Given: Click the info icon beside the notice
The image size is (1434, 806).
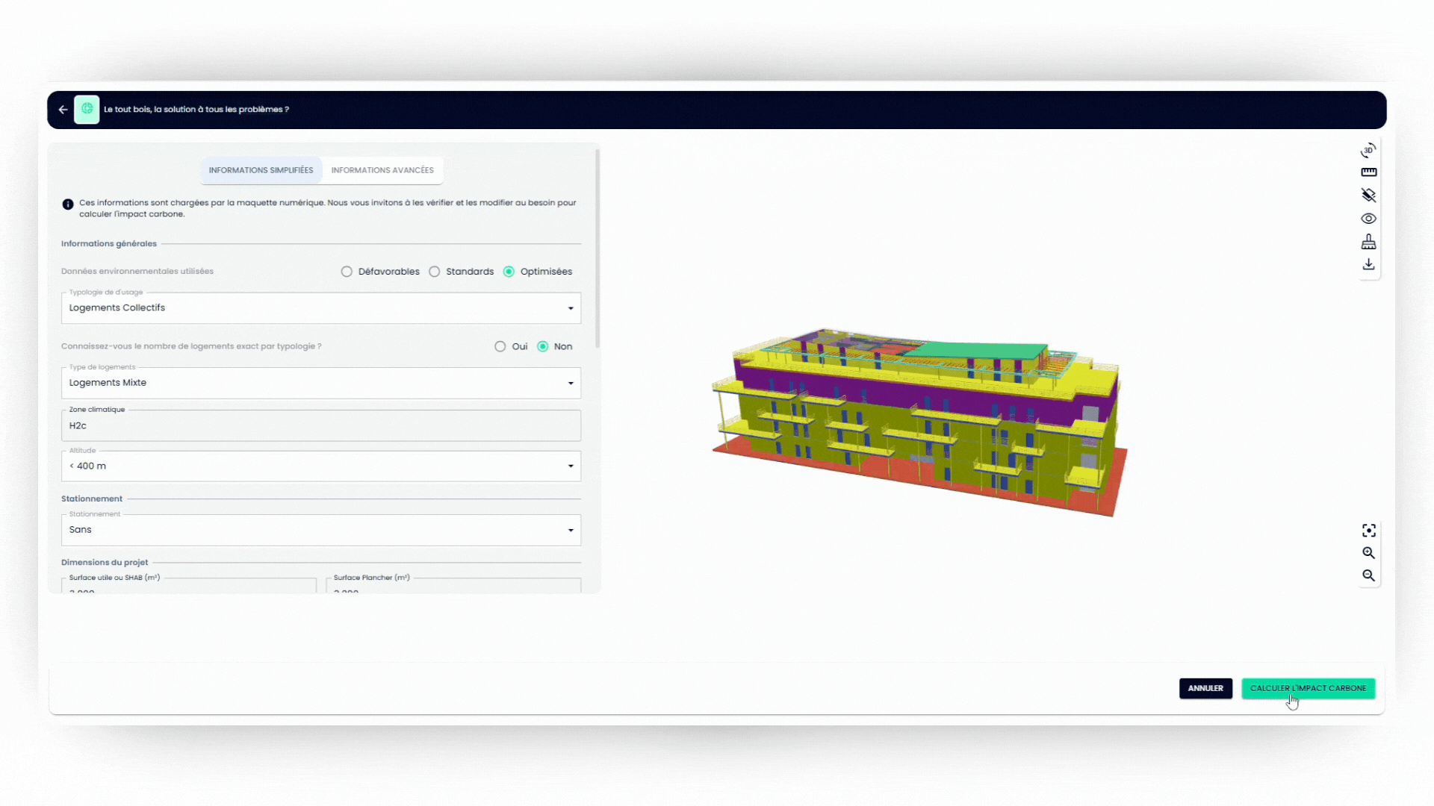Looking at the screenshot, I should pyautogui.click(x=68, y=204).
